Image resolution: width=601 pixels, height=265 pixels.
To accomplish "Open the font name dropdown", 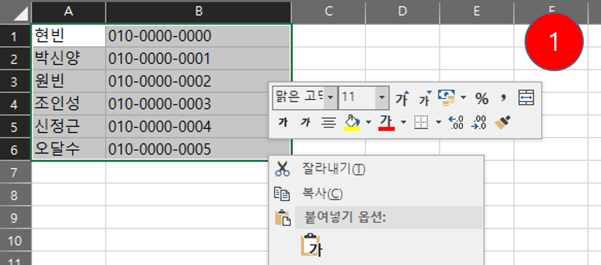I will (330, 98).
